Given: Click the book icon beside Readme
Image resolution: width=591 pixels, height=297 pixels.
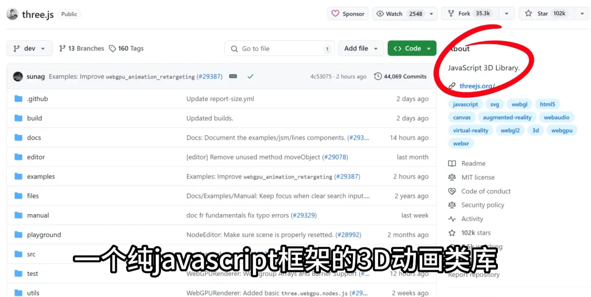Looking at the screenshot, I should (x=452, y=163).
